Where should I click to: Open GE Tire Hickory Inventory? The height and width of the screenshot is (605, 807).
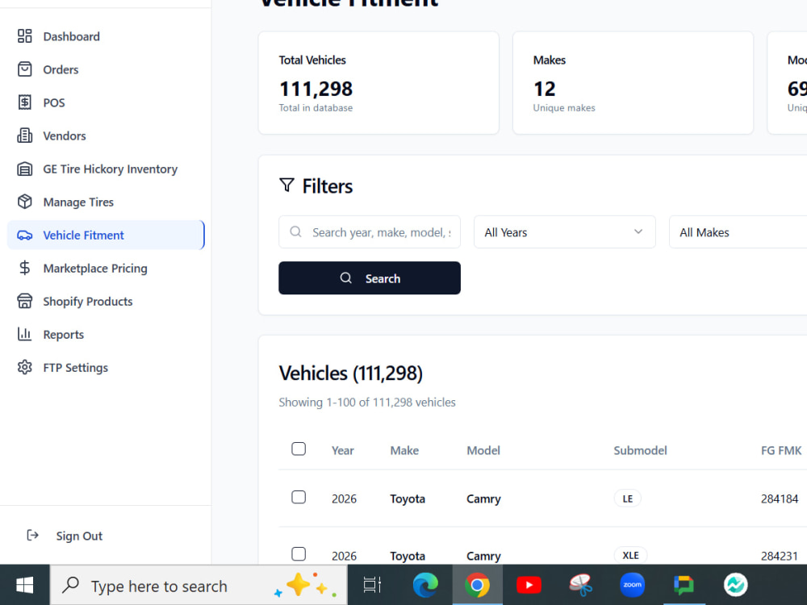pos(110,169)
